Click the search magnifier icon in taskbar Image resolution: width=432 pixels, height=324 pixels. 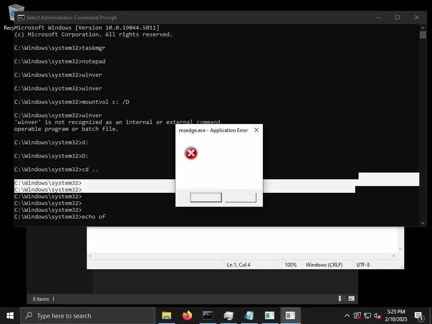tap(29, 316)
